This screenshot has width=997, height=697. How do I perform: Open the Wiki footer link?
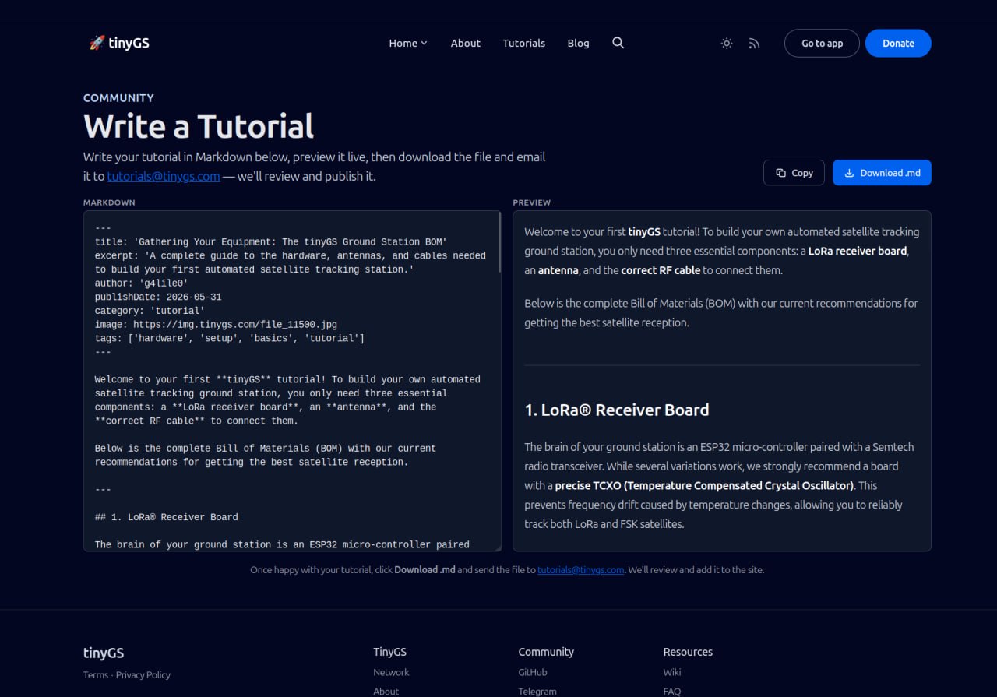[x=672, y=672]
